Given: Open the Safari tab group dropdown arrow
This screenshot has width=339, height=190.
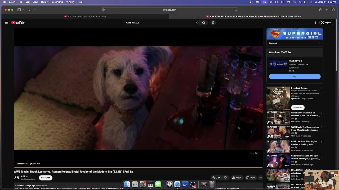Looking at the screenshot, I should click(x=24, y=10).
